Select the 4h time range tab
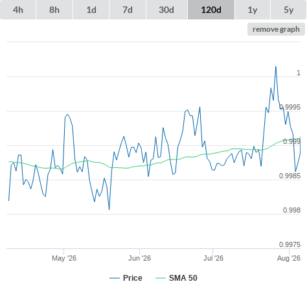The image size is (307, 295). [x=18, y=10]
